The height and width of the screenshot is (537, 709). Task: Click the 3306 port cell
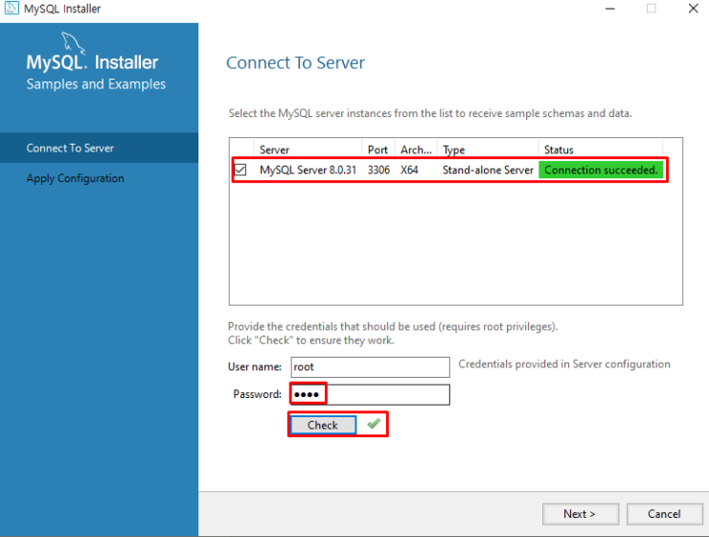pos(378,170)
